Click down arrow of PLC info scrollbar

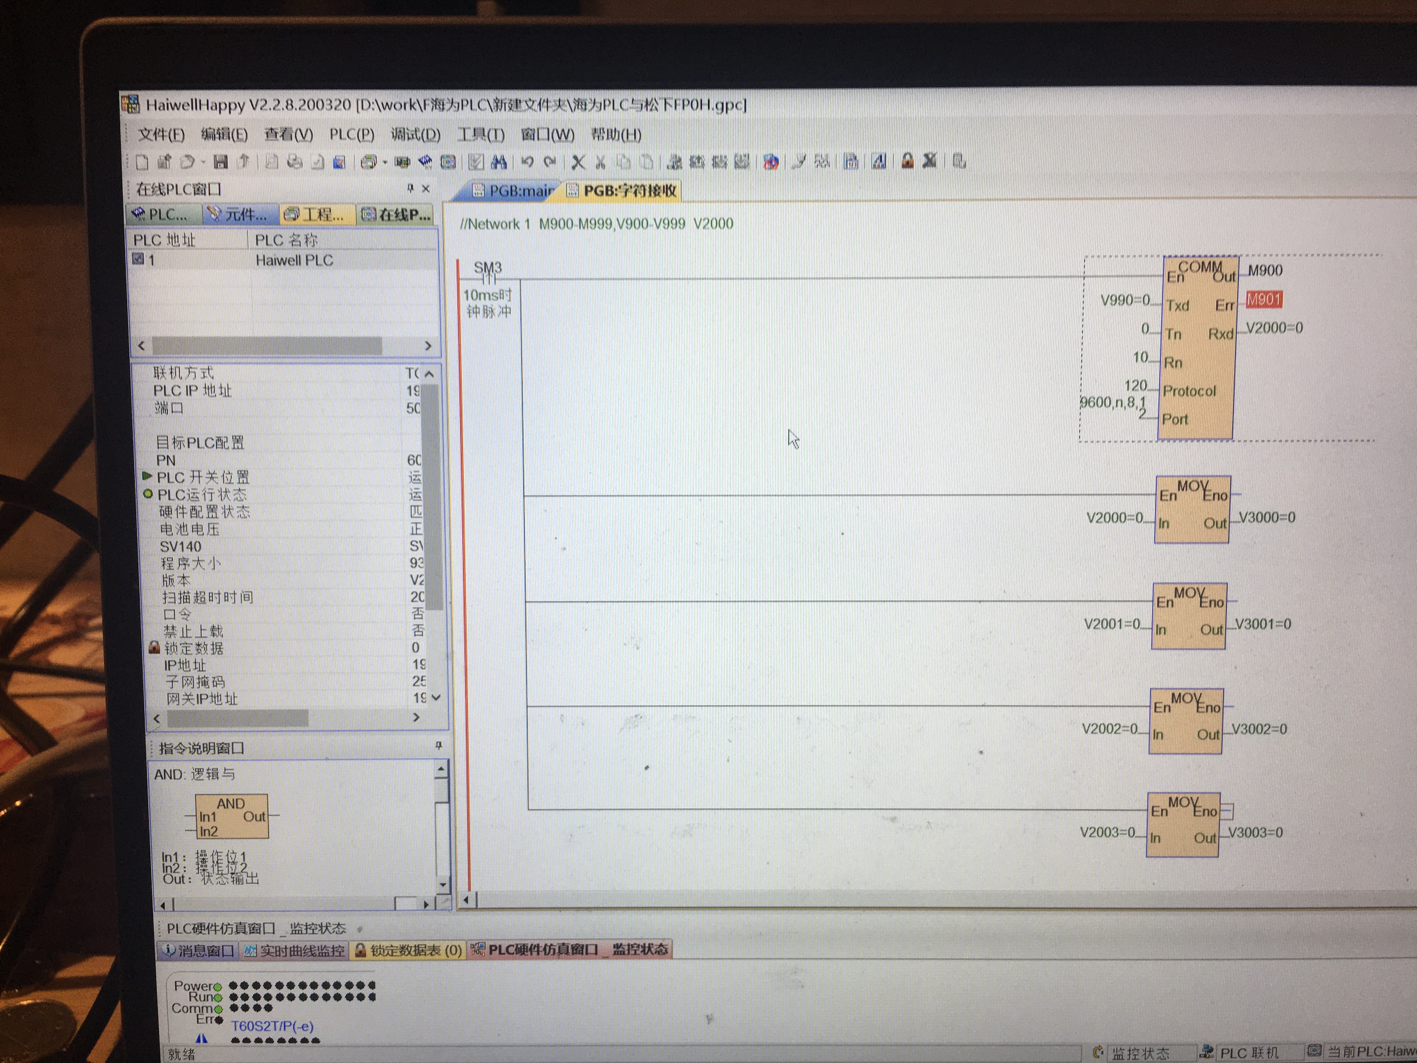[436, 697]
